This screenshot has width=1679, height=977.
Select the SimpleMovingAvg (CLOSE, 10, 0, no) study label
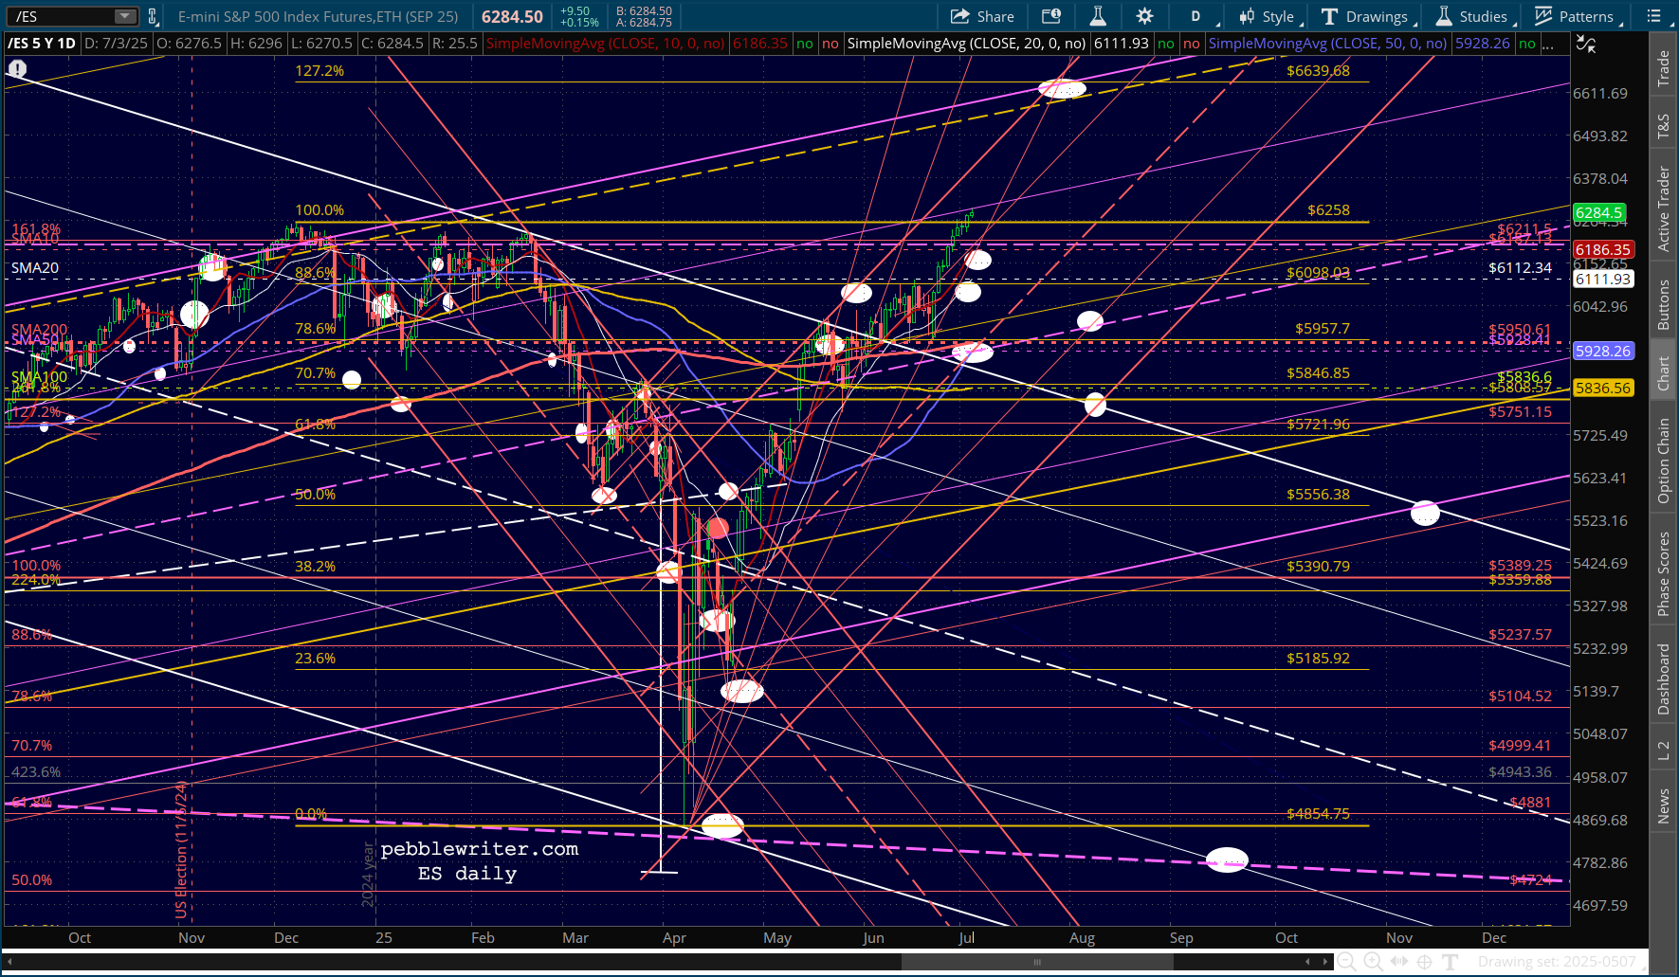coord(605,44)
